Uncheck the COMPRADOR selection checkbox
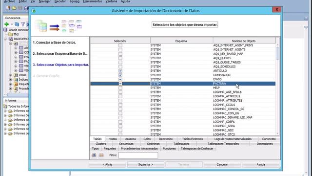This screenshot has height=176, width=312. pyautogui.click(x=120, y=75)
